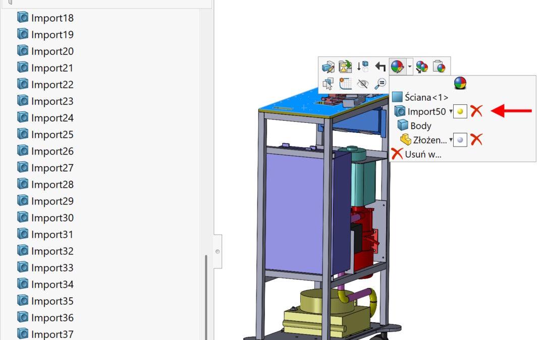Click the Select Other cursor icon
Screen dimensions: 545x340
pos(329,84)
